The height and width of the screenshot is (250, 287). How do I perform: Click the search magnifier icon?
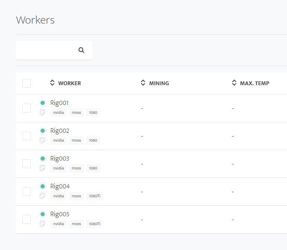81,50
